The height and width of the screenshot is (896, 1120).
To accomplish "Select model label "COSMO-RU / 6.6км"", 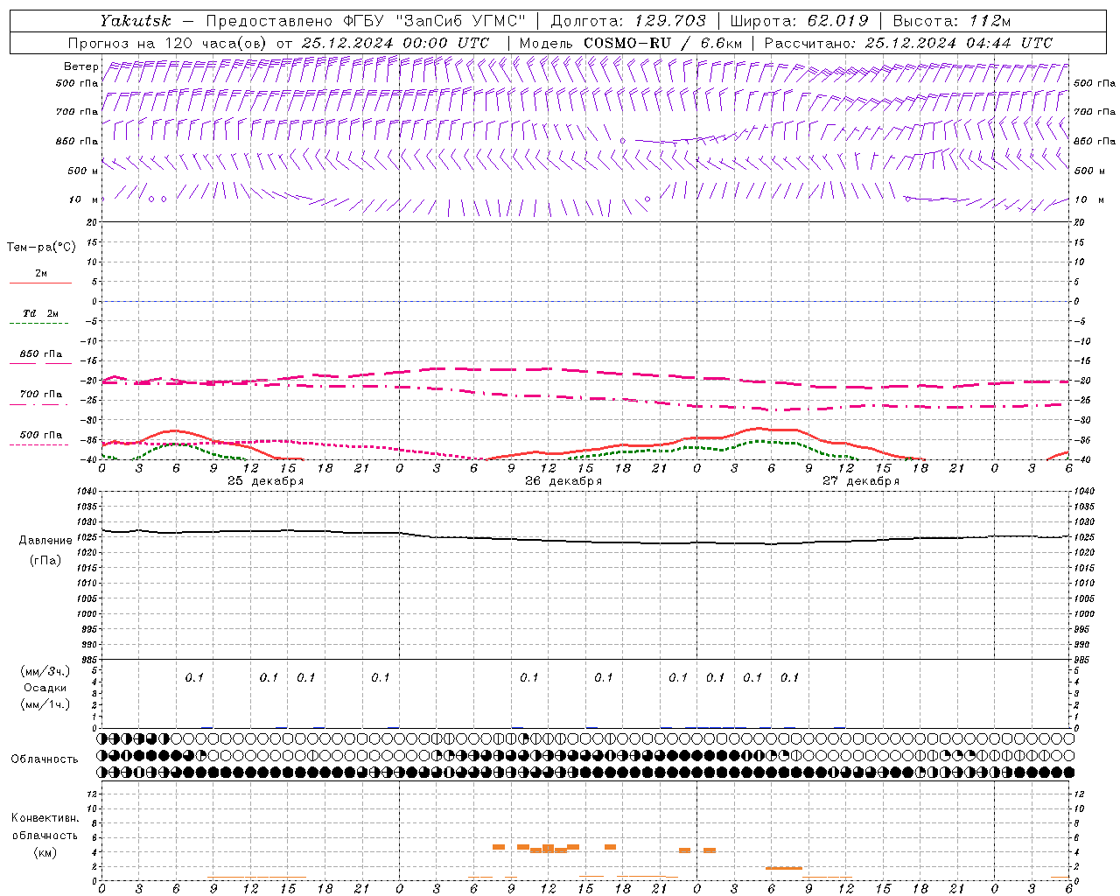I will coord(662,43).
